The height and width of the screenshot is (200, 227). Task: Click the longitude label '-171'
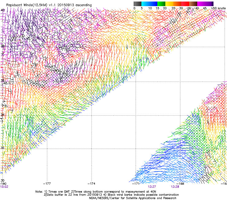(136, 184)
